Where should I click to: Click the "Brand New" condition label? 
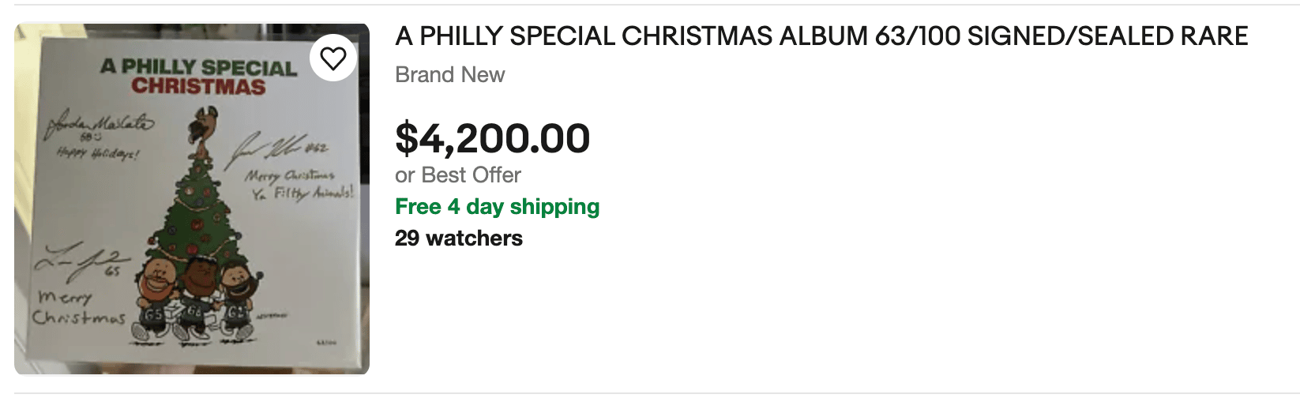point(449,75)
